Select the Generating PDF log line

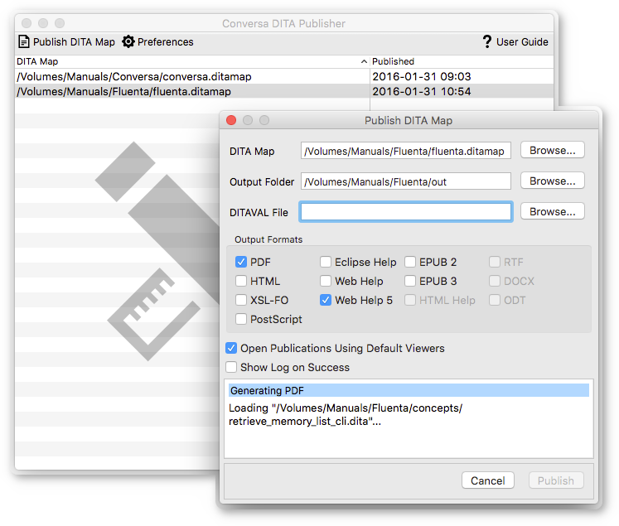coord(409,390)
